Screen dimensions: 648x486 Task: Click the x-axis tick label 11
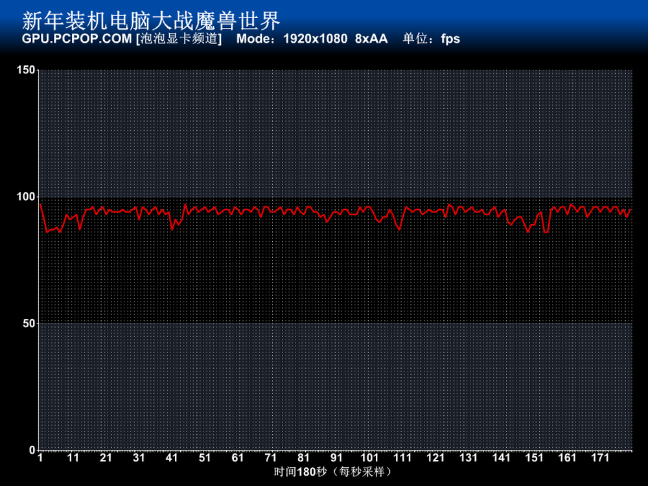pos(73,458)
